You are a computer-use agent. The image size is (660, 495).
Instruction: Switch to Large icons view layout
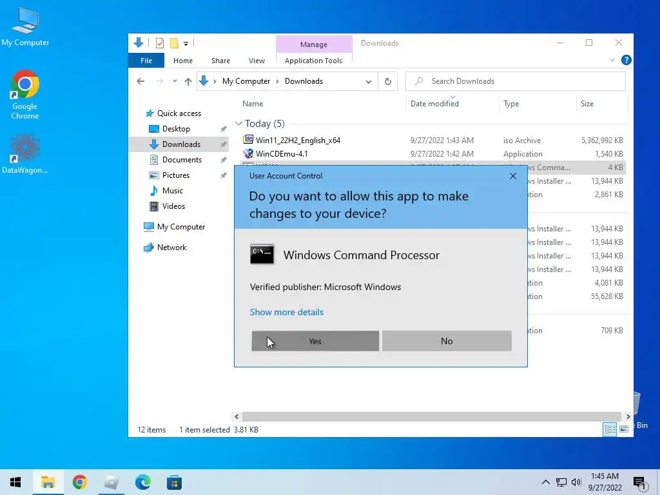[624, 429]
